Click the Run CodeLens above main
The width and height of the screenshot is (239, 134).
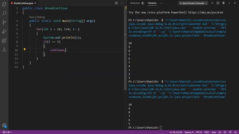pos(32,17)
